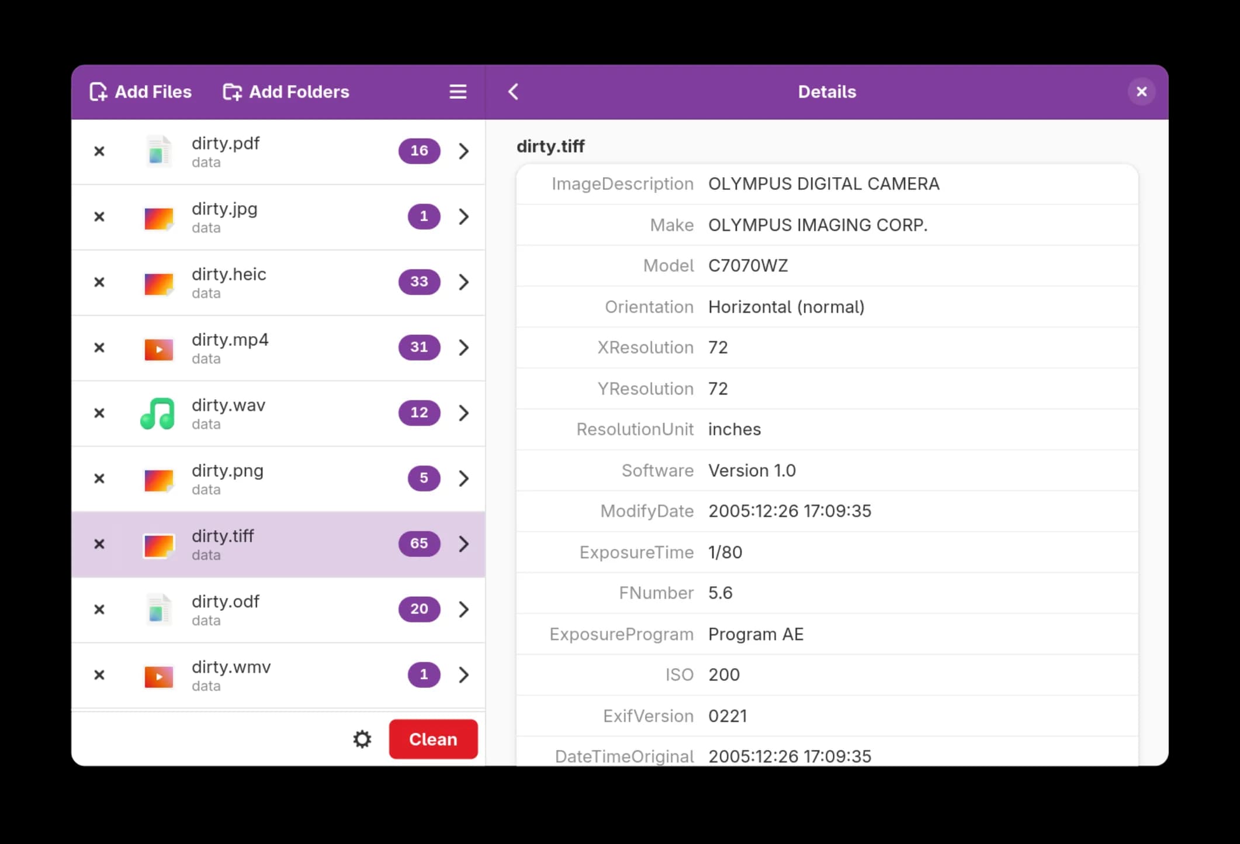The height and width of the screenshot is (844, 1240).
Task: Click the 16 metadata badge for dirty.pdf
Action: point(419,151)
